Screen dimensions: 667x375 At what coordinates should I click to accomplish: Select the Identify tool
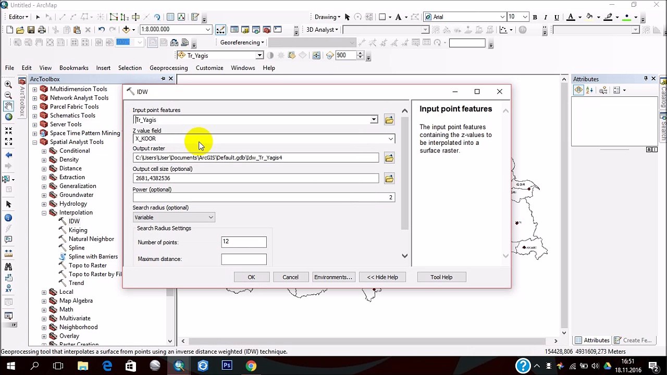[8, 218]
